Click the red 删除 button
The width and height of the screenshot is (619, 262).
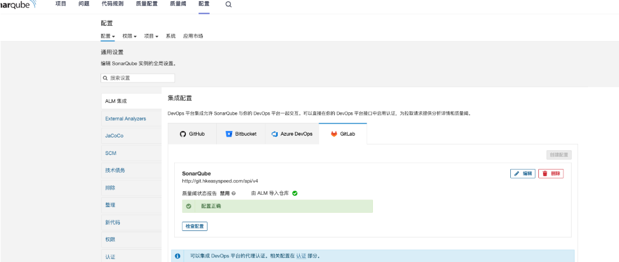point(551,174)
